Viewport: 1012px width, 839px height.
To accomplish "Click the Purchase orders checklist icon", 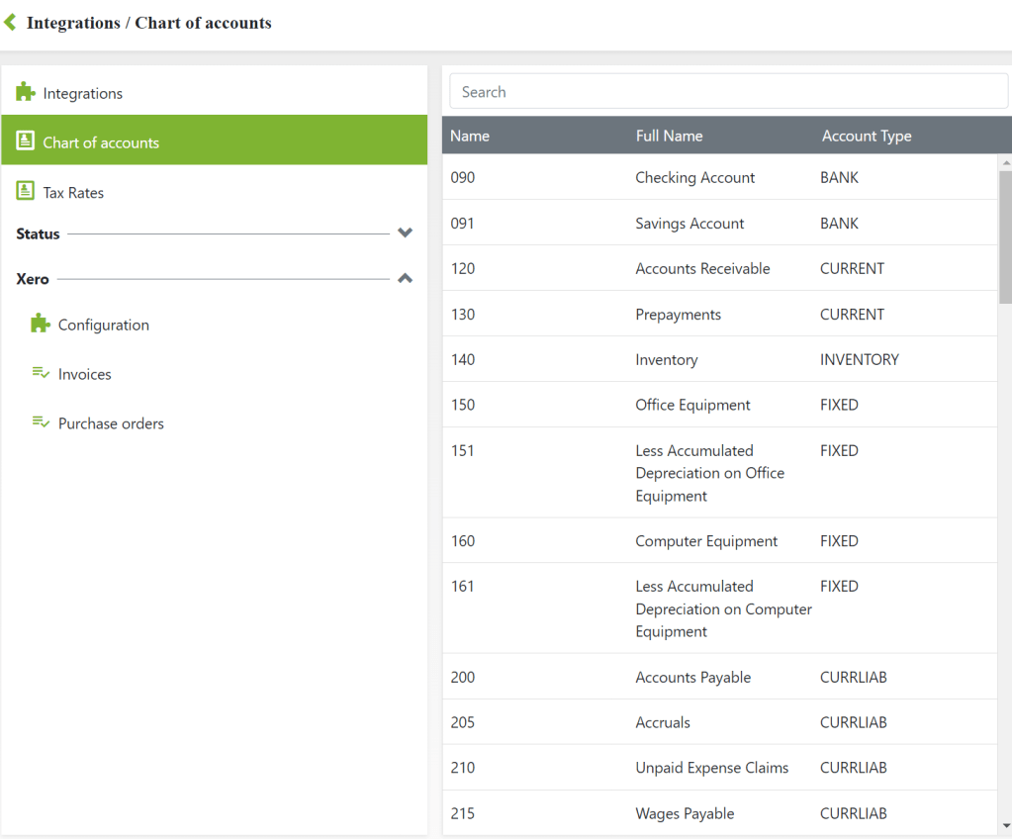I will click(41, 422).
